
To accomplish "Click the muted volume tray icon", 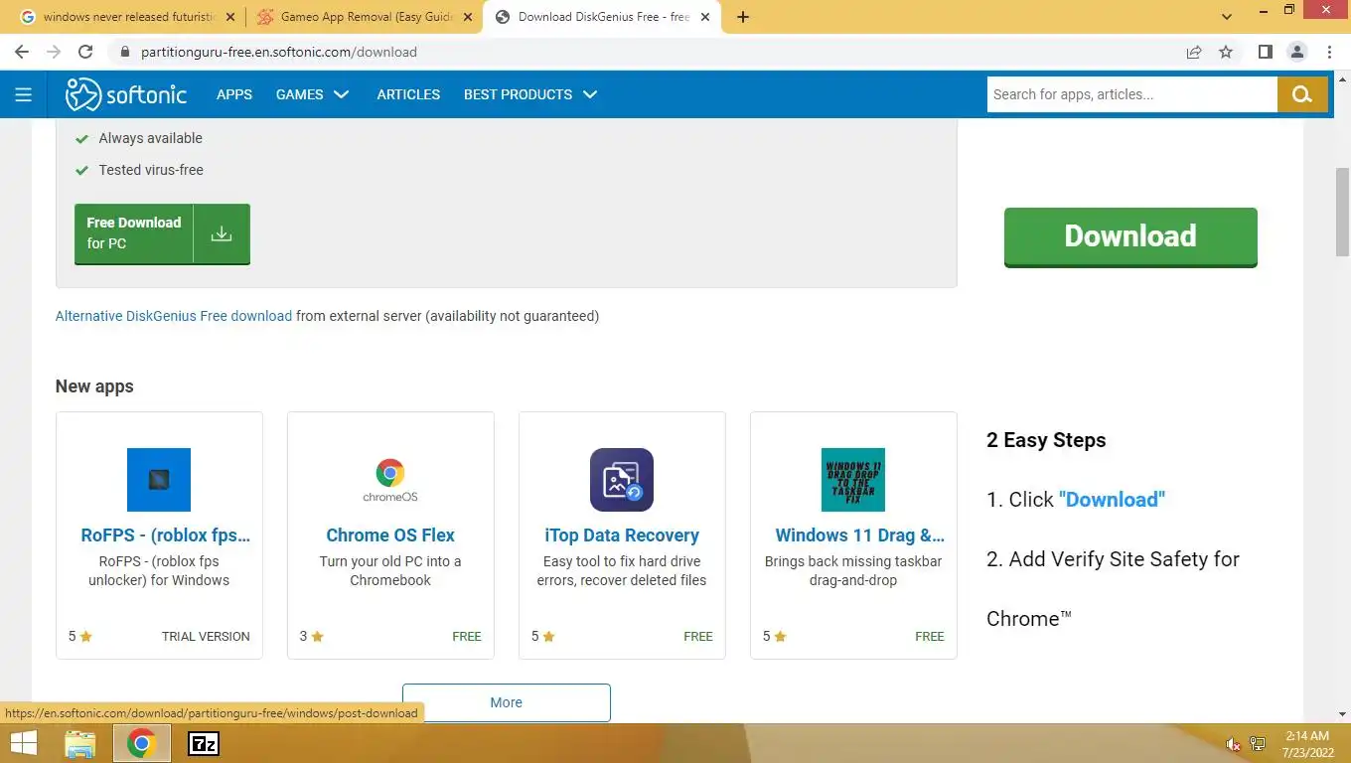I will (x=1233, y=744).
